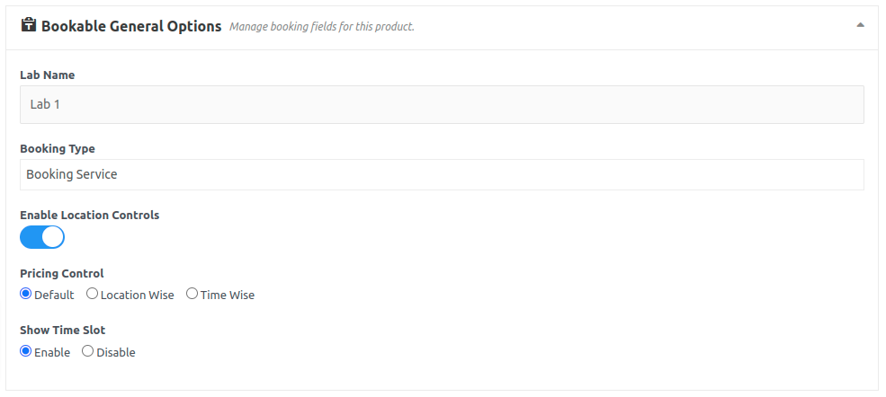Click the Booking Type field label
The height and width of the screenshot is (397, 886).
57,148
